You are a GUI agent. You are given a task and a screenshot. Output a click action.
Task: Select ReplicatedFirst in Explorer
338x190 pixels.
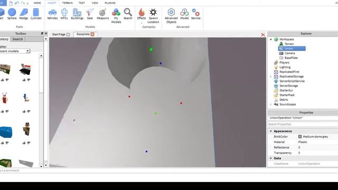pos(289,72)
